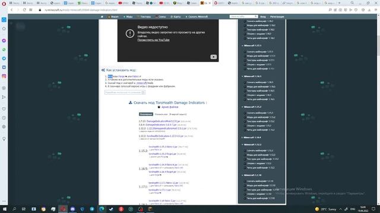Click the Популярные button

(x=146, y=114)
